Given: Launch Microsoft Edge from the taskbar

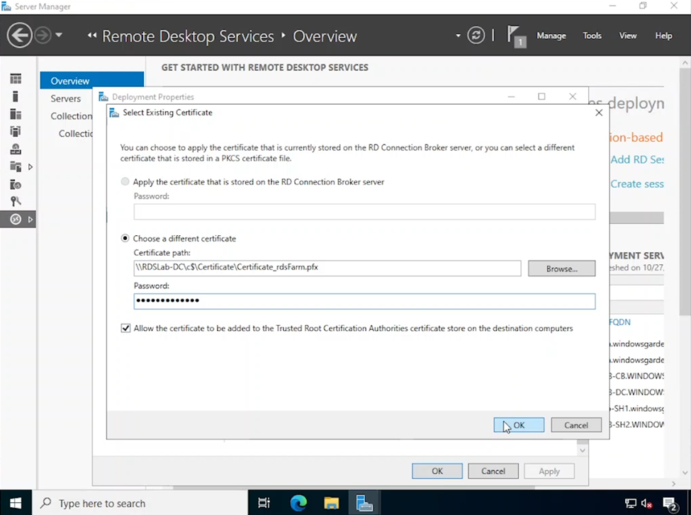Looking at the screenshot, I should tap(298, 503).
